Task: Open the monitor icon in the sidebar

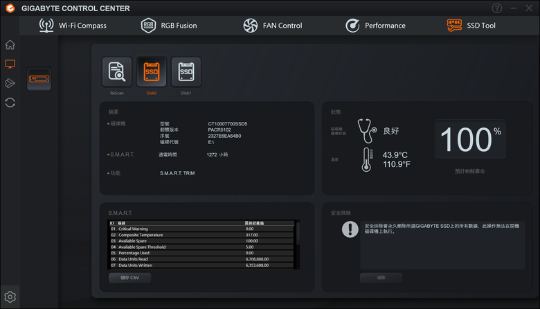Action: coord(10,64)
